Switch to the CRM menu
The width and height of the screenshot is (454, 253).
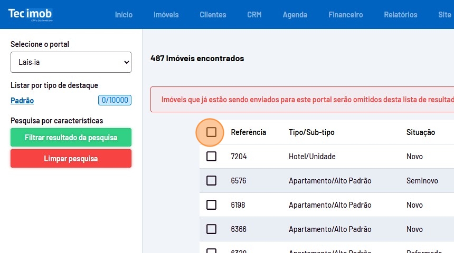[x=254, y=15]
